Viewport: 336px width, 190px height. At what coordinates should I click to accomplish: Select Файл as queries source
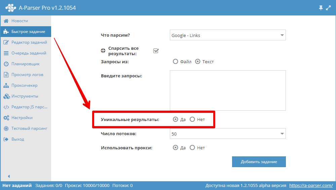tap(175, 62)
